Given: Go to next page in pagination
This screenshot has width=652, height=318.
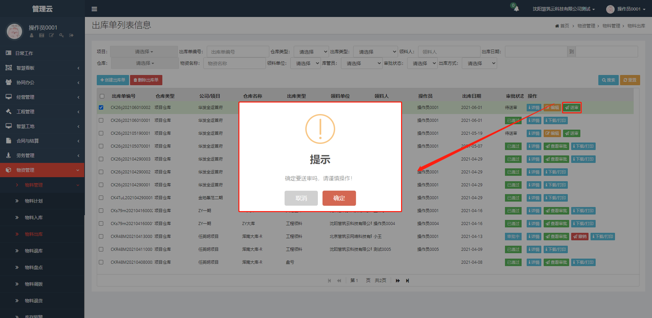Looking at the screenshot, I should [x=398, y=281].
